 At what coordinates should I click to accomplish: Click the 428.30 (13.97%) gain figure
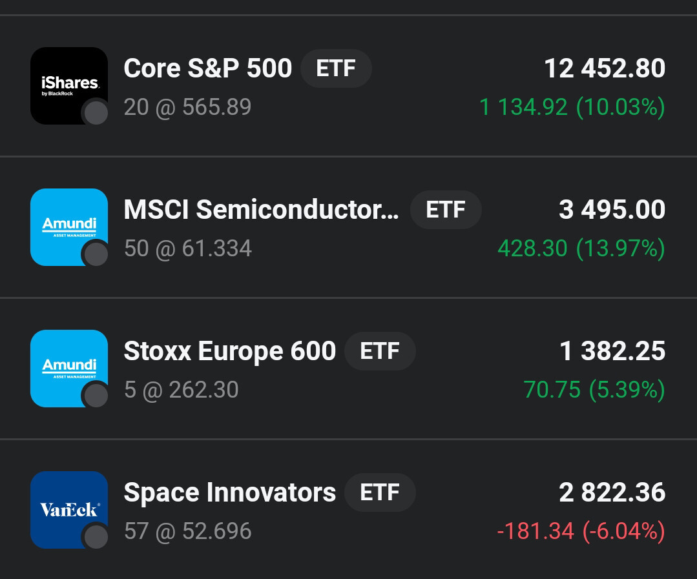coord(581,249)
